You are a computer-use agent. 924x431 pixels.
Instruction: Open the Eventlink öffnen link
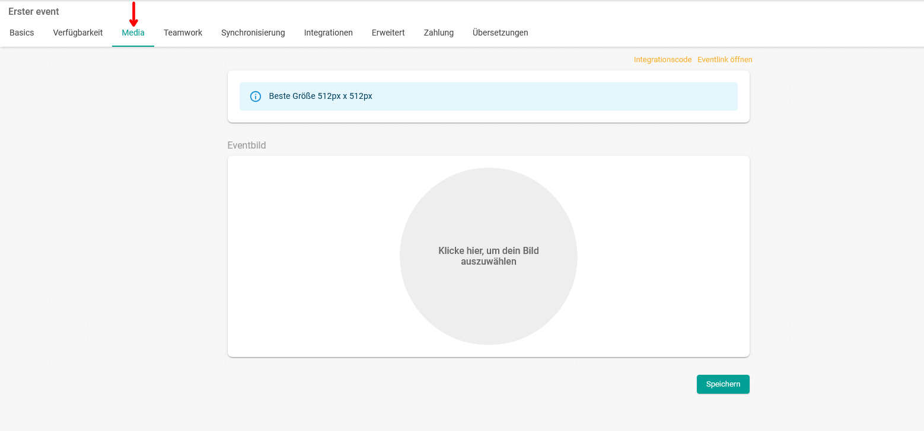click(x=725, y=60)
